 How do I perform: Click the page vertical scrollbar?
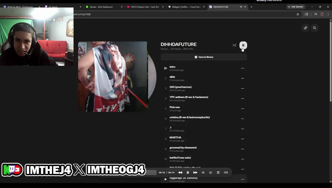tap(331, 61)
